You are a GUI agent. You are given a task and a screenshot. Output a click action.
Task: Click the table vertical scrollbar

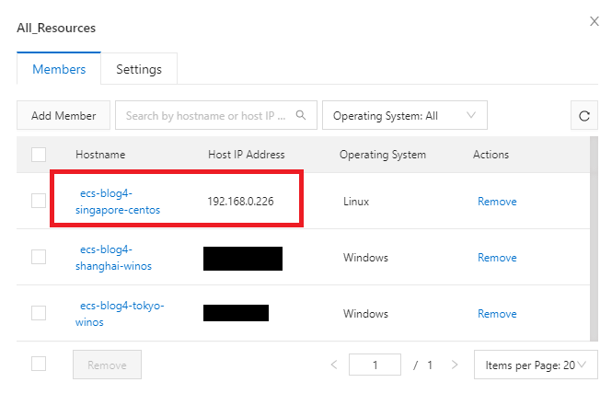click(x=594, y=238)
